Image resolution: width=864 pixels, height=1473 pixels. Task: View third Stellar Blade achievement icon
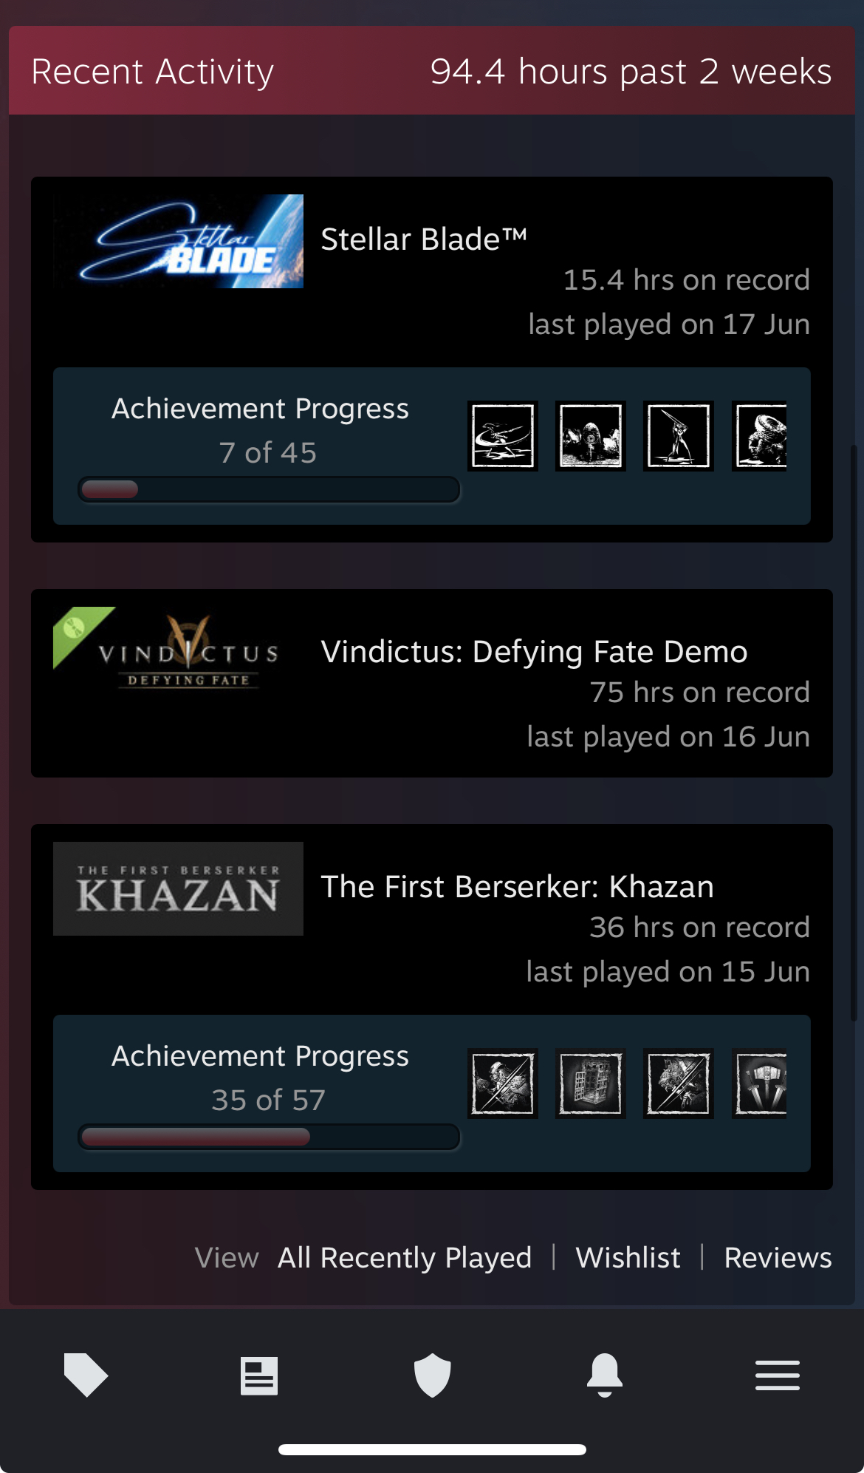click(679, 436)
